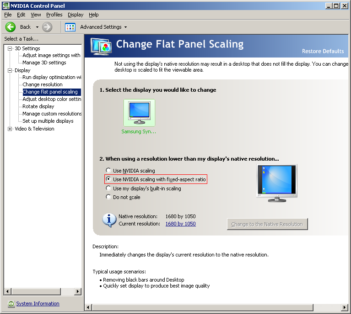Click the scaling preview monitor image
This screenshot has height=314, width=351.
coord(277,183)
